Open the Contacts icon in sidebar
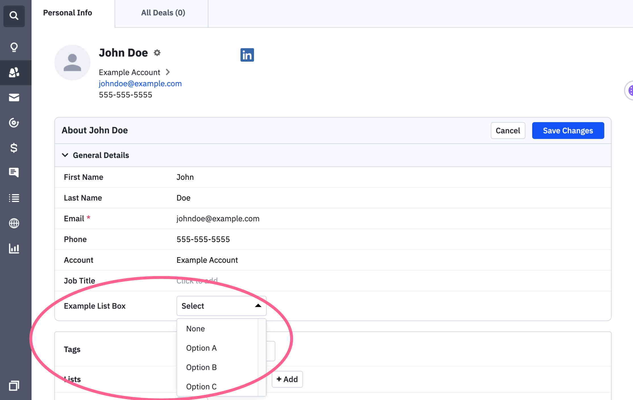Viewport: 633px width, 400px height. coord(14,72)
